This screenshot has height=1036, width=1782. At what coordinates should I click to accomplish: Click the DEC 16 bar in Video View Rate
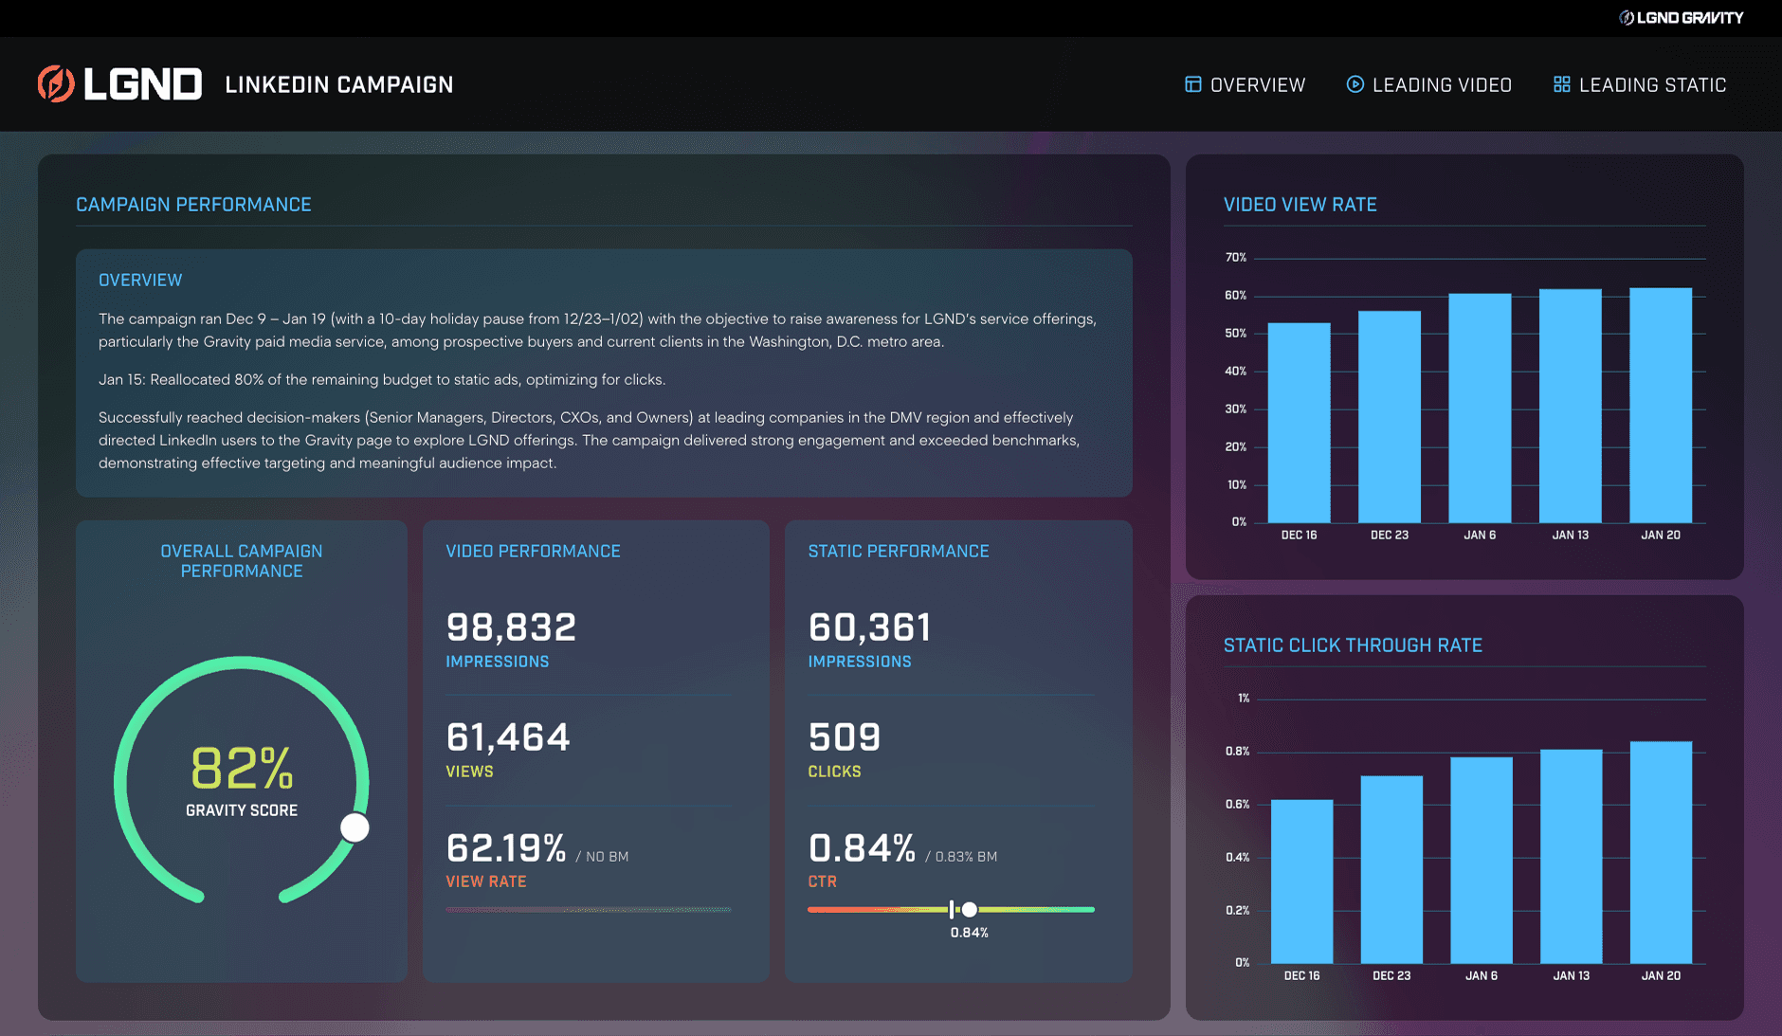(1299, 423)
